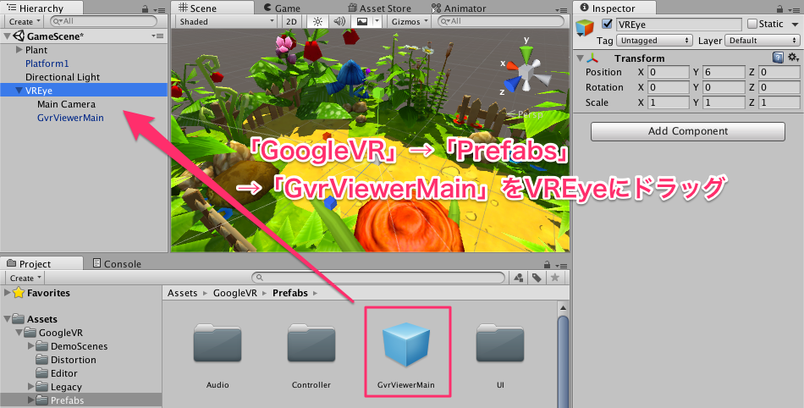Click the Project search-by-label tag icon
804x408 pixels.
537,278
